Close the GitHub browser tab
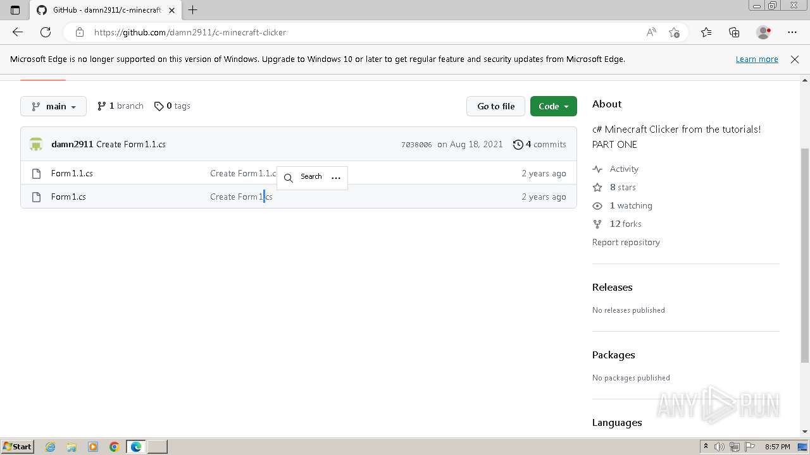This screenshot has width=810, height=455. click(171, 10)
